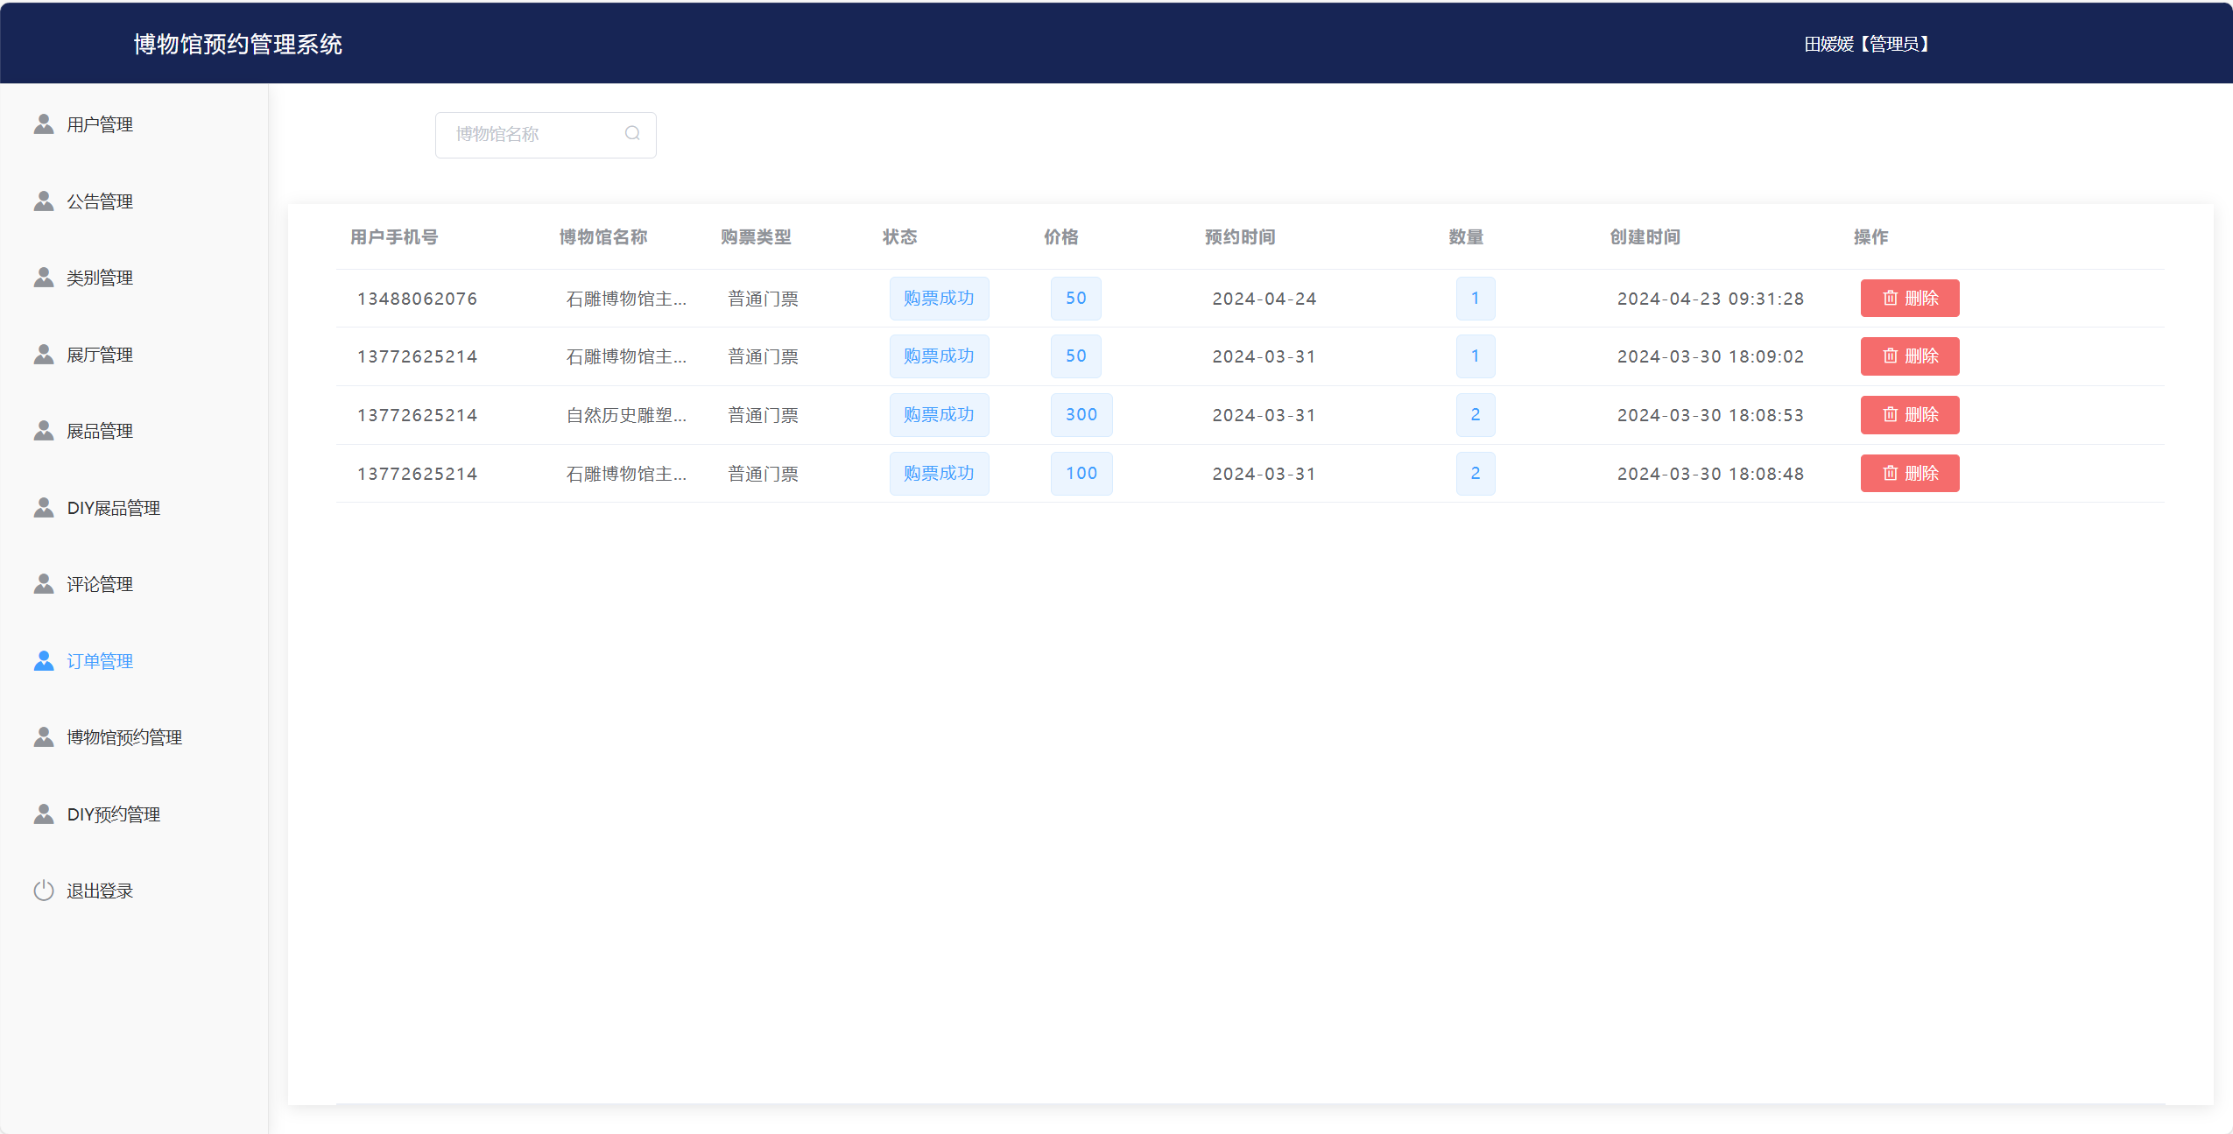Delete the order from 13488062076

coord(1909,299)
